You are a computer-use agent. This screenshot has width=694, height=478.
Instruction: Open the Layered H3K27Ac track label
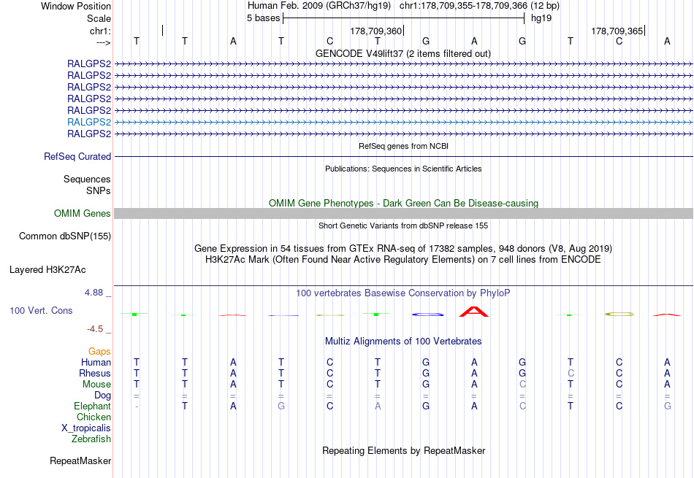point(47,270)
